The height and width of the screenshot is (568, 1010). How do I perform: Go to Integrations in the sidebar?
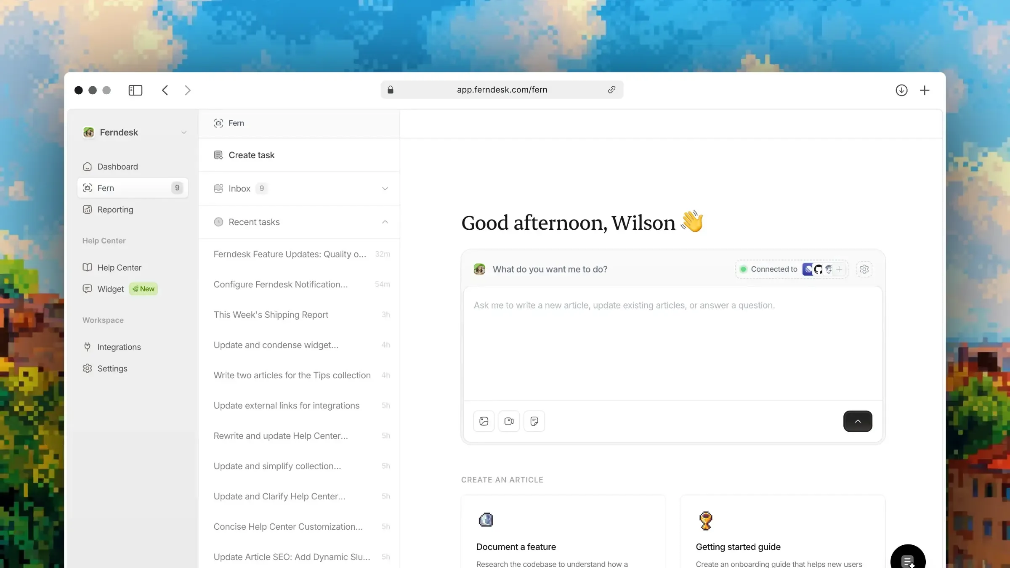(x=119, y=347)
